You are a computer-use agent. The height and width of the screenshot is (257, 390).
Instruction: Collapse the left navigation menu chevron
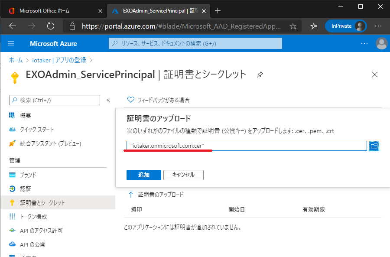(x=108, y=100)
